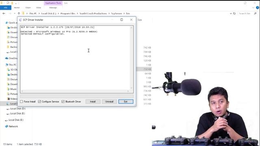
Task: Open the Share ribbon tab
Action: pyautogui.click(x=28, y=8)
